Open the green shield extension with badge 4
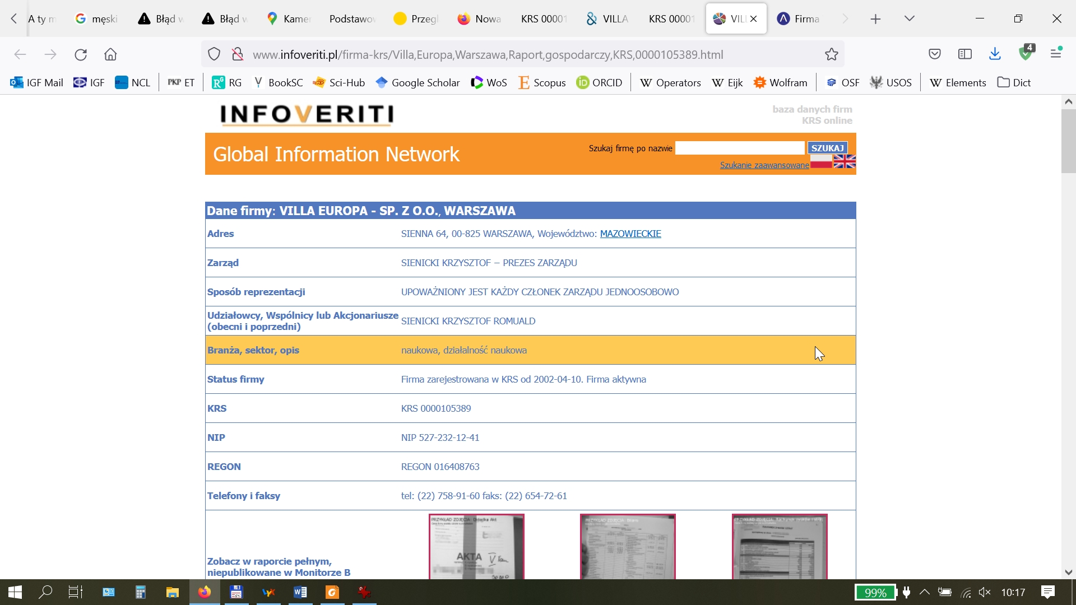This screenshot has width=1076, height=605. point(1027,53)
